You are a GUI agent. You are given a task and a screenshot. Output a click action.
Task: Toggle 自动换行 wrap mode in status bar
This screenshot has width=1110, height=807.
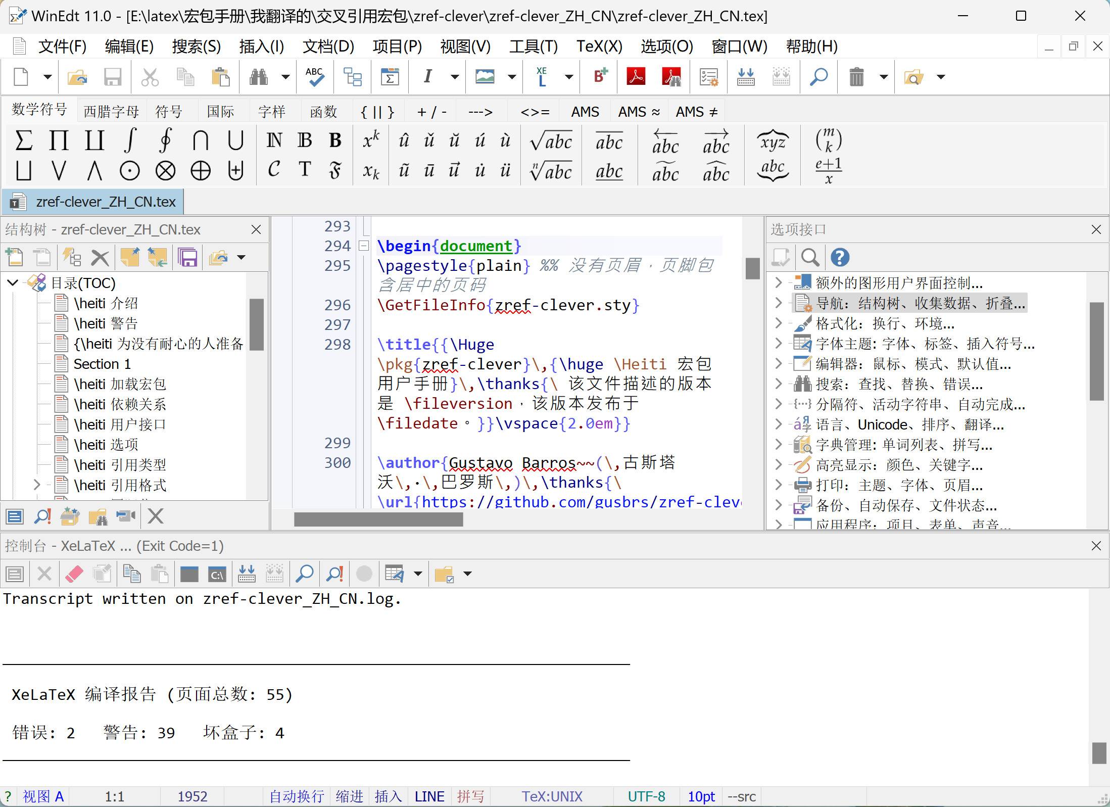click(x=297, y=797)
